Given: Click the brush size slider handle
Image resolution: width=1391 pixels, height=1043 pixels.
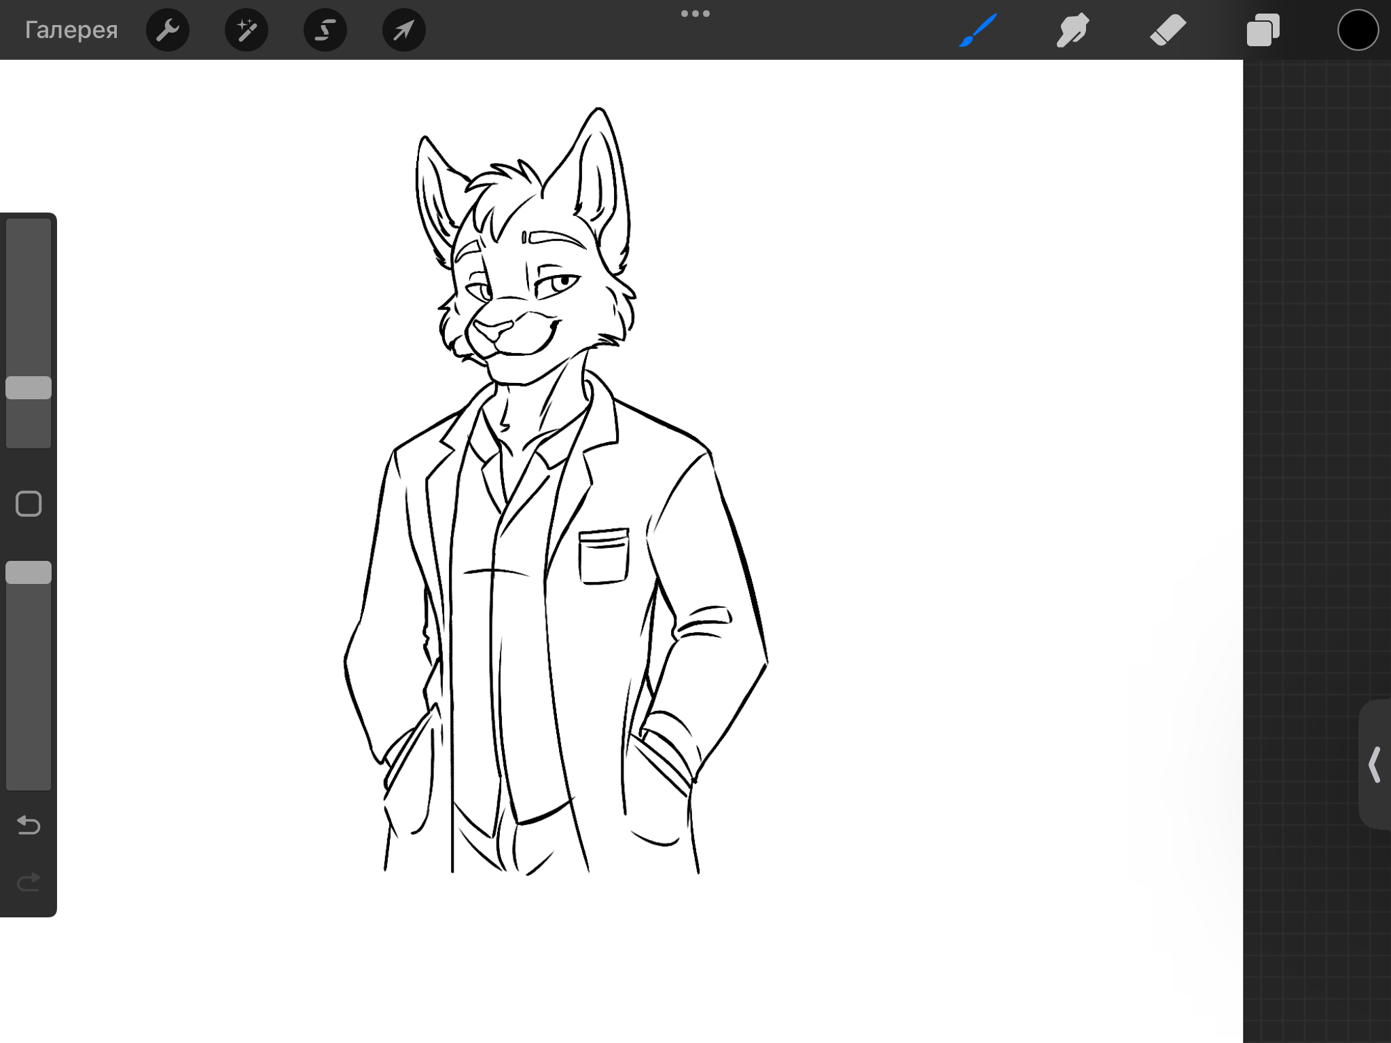Looking at the screenshot, I should pyautogui.click(x=29, y=388).
